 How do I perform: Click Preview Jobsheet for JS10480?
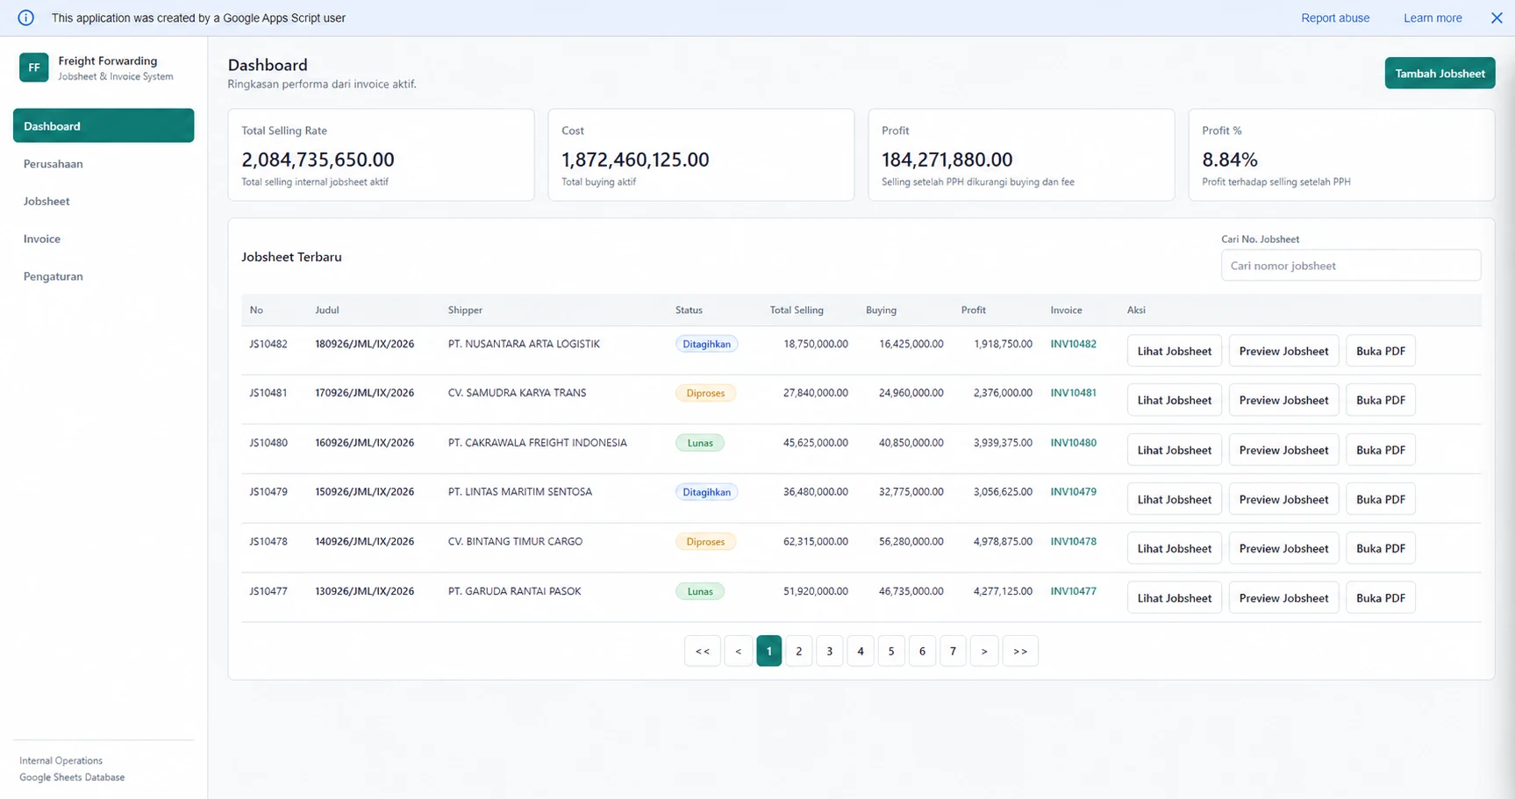click(x=1283, y=450)
